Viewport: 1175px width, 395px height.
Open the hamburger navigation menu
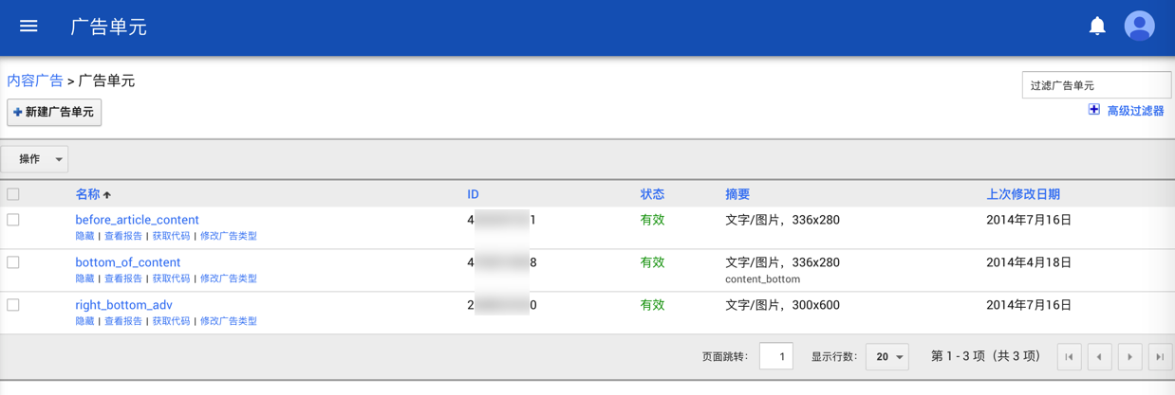[x=28, y=27]
